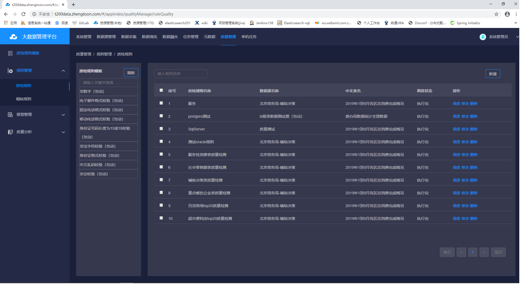Click the 新建 button
Image resolution: width=522 pixels, height=284 pixels.
pos(493,74)
